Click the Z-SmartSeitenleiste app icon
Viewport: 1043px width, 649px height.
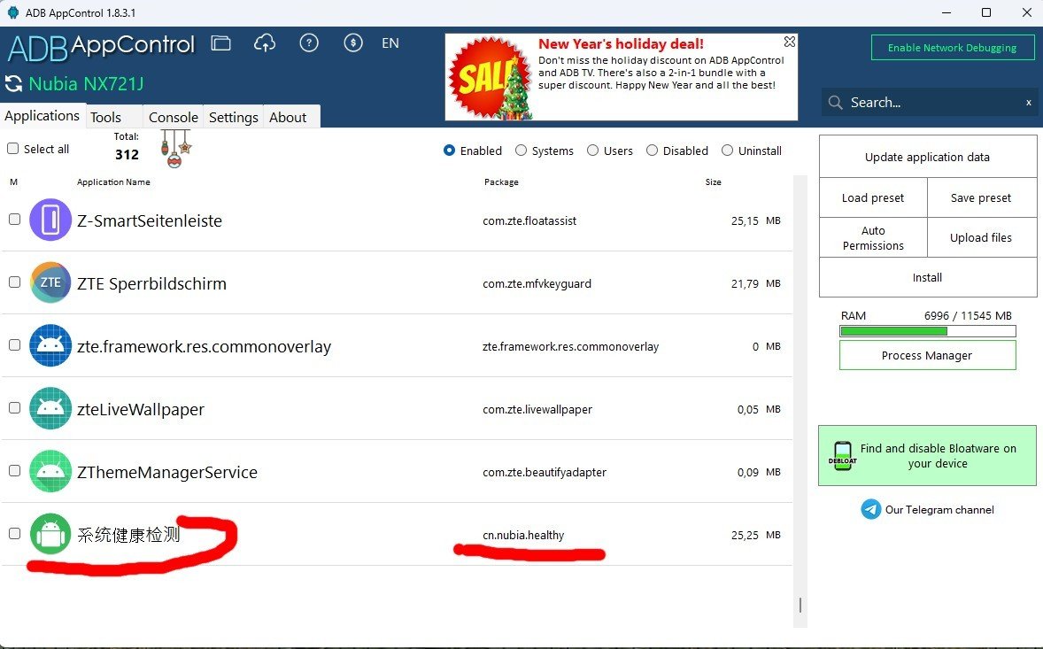[x=50, y=220]
